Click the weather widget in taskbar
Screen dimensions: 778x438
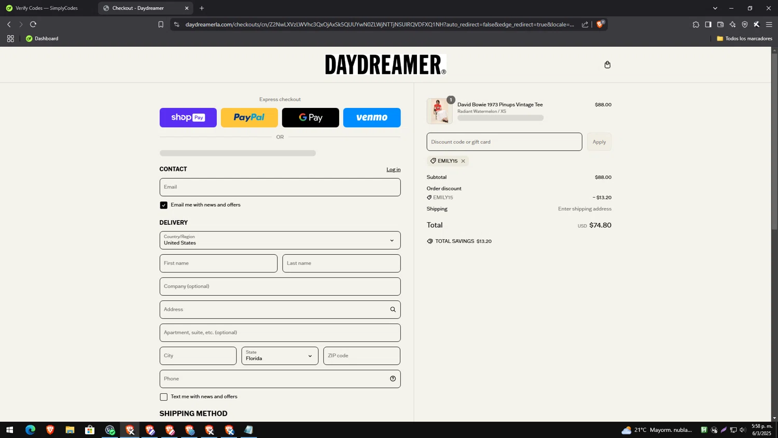(657, 430)
